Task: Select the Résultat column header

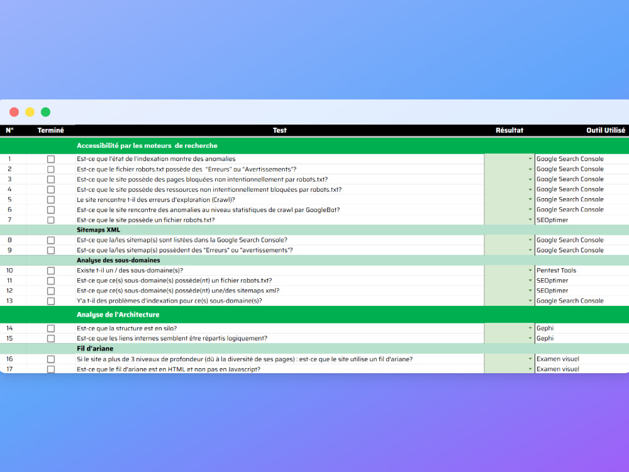Action: click(509, 130)
